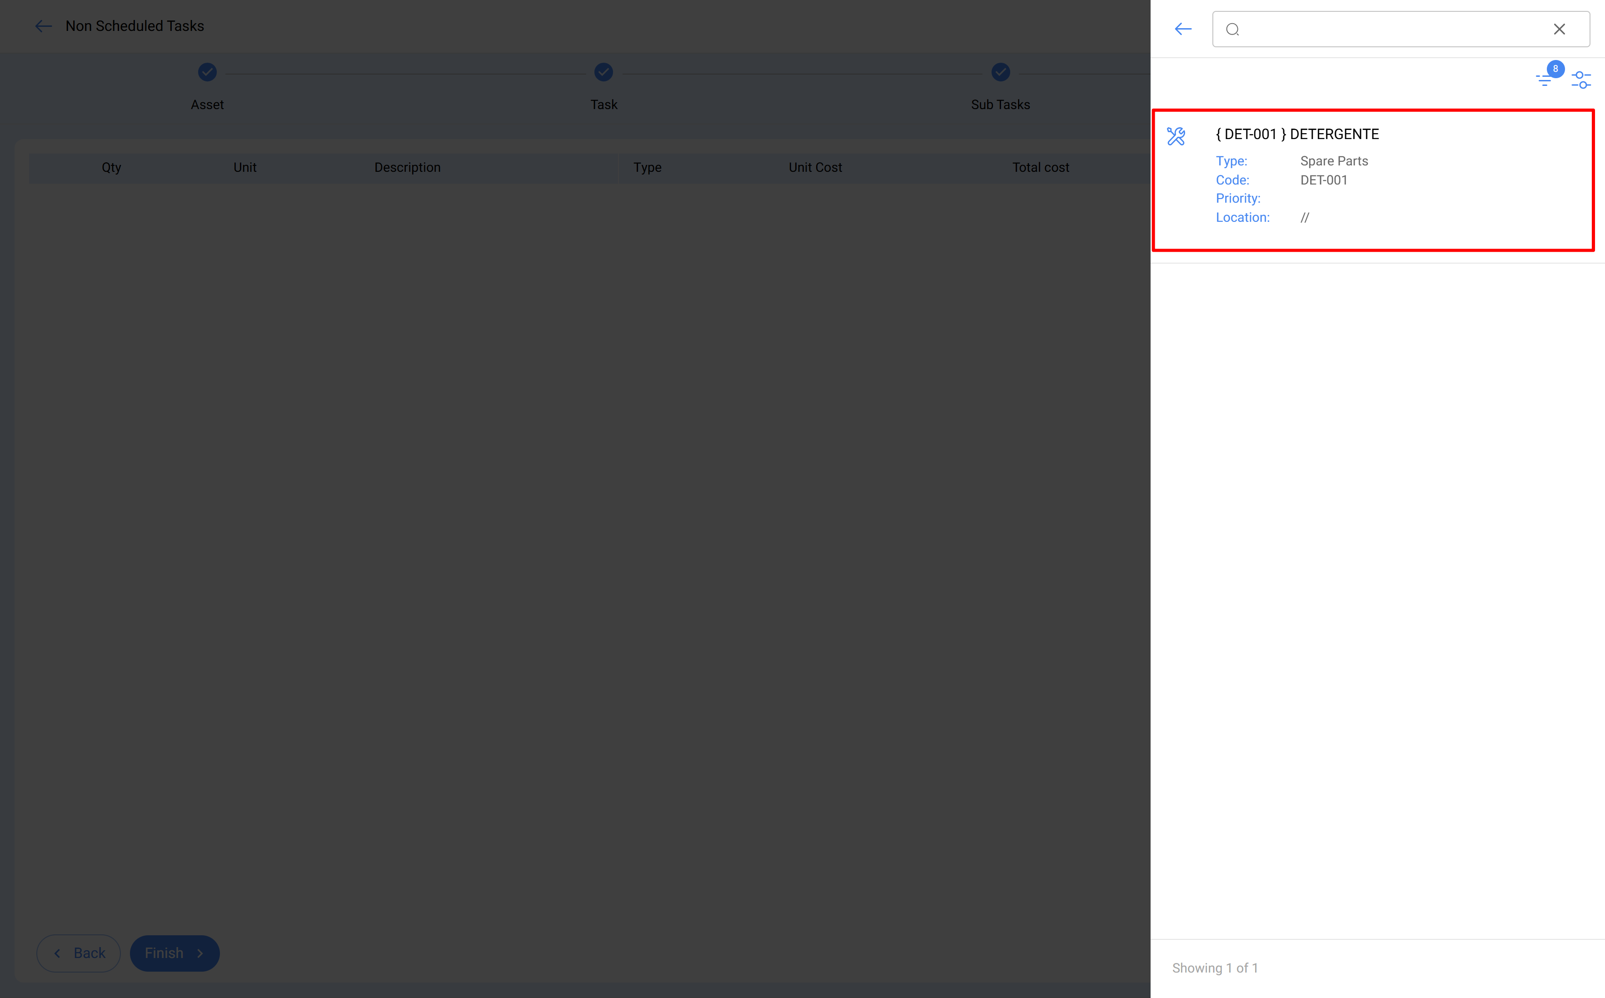Image resolution: width=1605 pixels, height=998 pixels.
Task: Click the Sub Tasks step label
Action: pos(1001,104)
